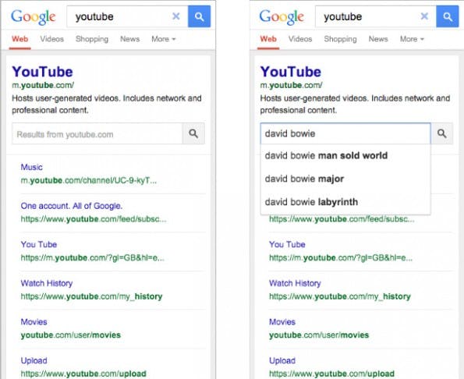This screenshot has width=464, height=379.
Task: Open the More dropdown in left screen
Action: point(163,39)
